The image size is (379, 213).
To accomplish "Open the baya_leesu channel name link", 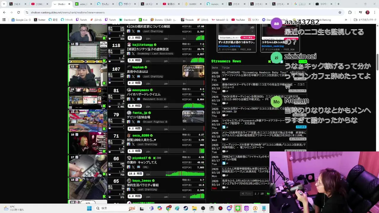I will [x=142, y=181].
